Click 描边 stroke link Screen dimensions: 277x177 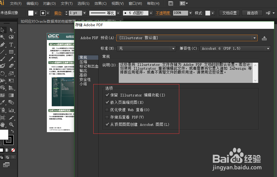pos(58,13)
